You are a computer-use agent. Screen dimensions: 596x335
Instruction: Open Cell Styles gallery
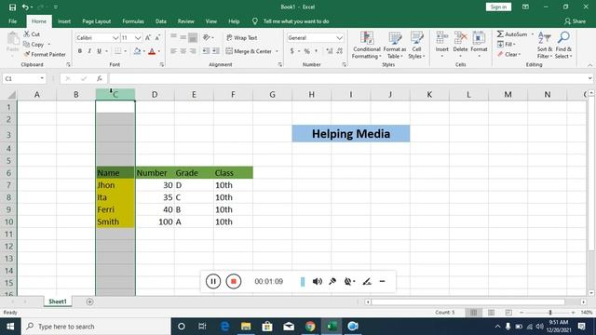[x=416, y=46]
